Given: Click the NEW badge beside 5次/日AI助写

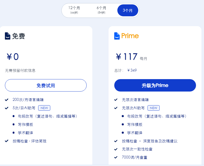Looking at the screenshot, I should tap(44, 108).
